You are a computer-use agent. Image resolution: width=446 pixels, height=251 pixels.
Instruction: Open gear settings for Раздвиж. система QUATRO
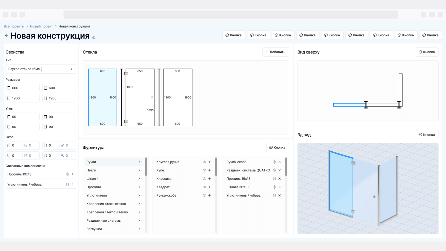click(x=274, y=170)
